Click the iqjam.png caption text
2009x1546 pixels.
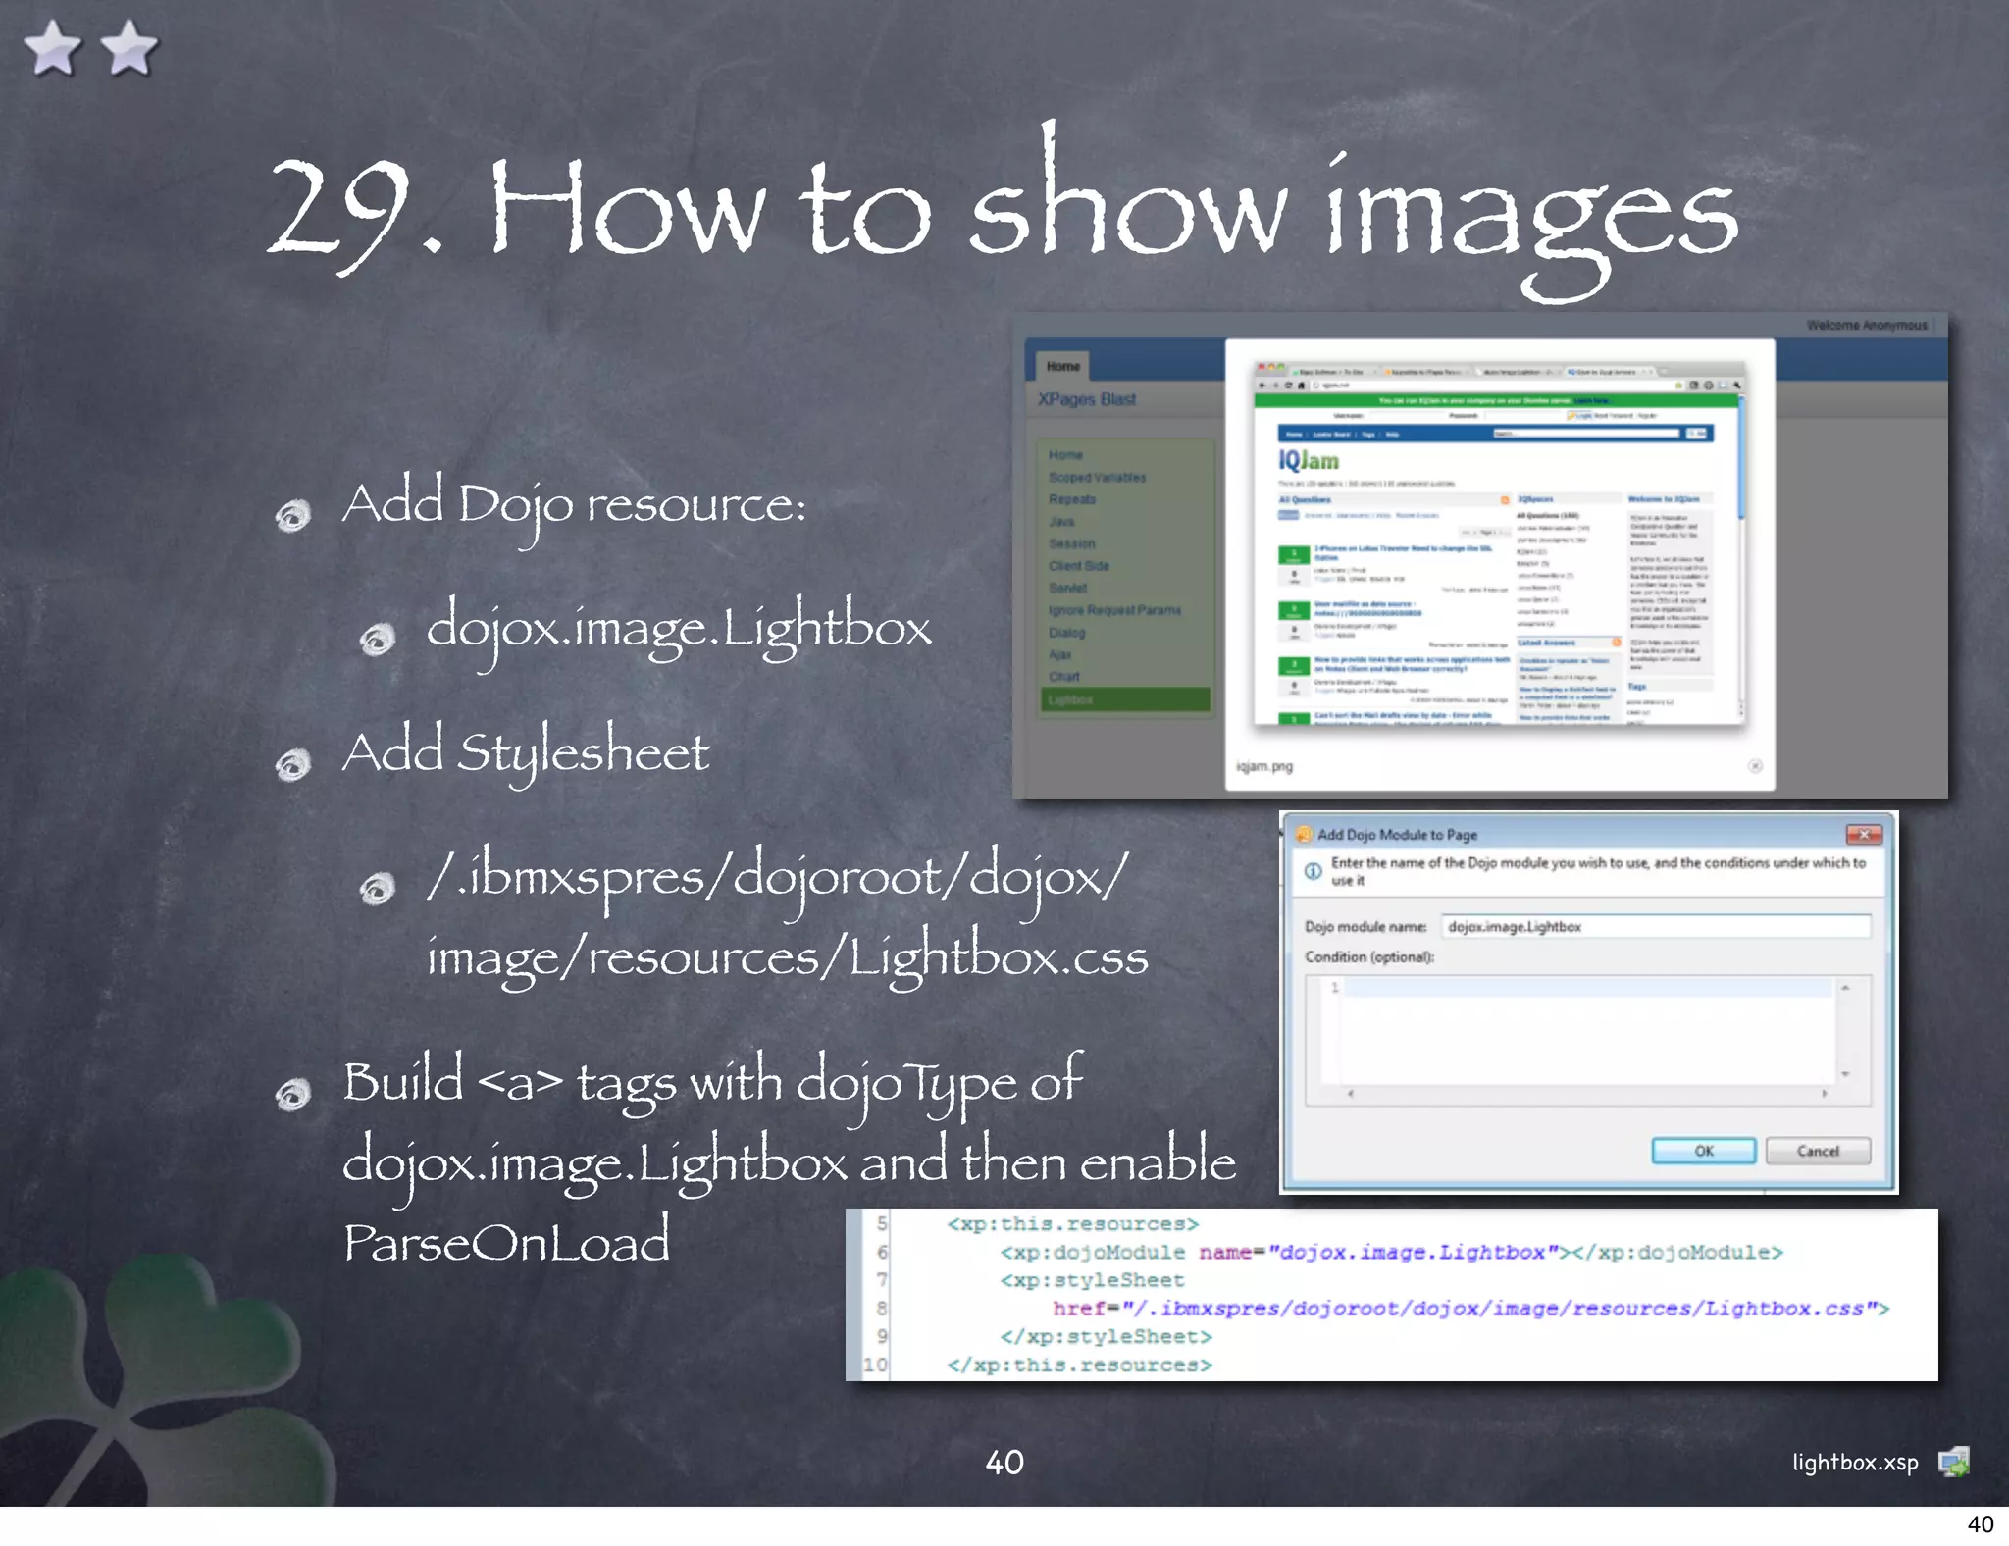(x=1264, y=766)
